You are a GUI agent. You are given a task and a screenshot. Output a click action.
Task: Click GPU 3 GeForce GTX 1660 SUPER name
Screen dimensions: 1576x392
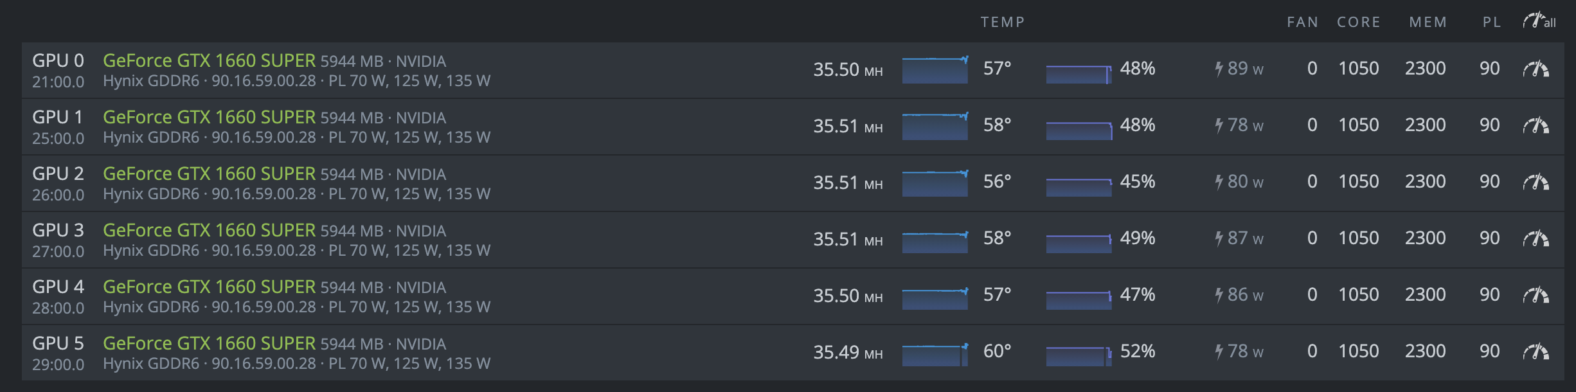click(x=209, y=230)
